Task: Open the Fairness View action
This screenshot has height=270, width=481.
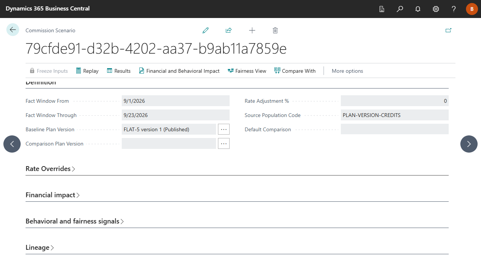Action: point(247,71)
